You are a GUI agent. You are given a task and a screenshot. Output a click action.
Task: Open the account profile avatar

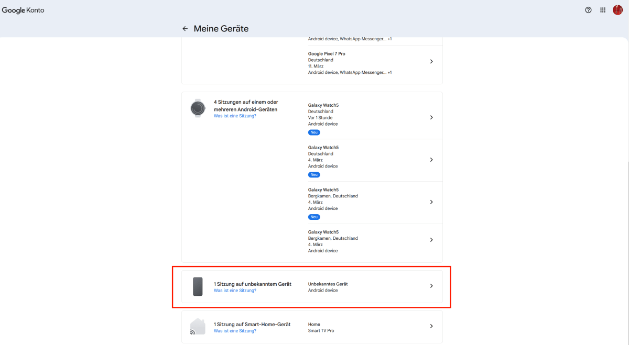click(x=617, y=10)
